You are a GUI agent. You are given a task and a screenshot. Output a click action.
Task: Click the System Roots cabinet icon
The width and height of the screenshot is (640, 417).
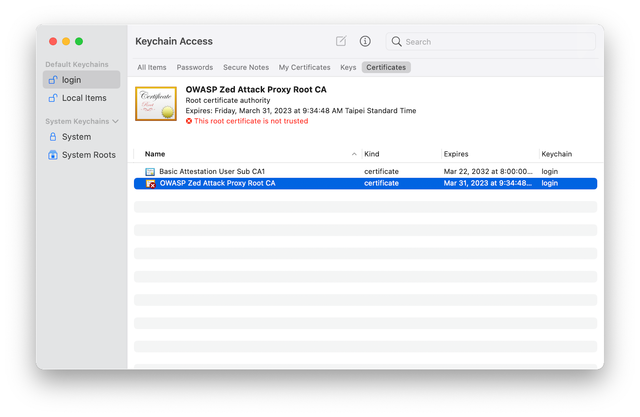pyautogui.click(x=53, y=155)
